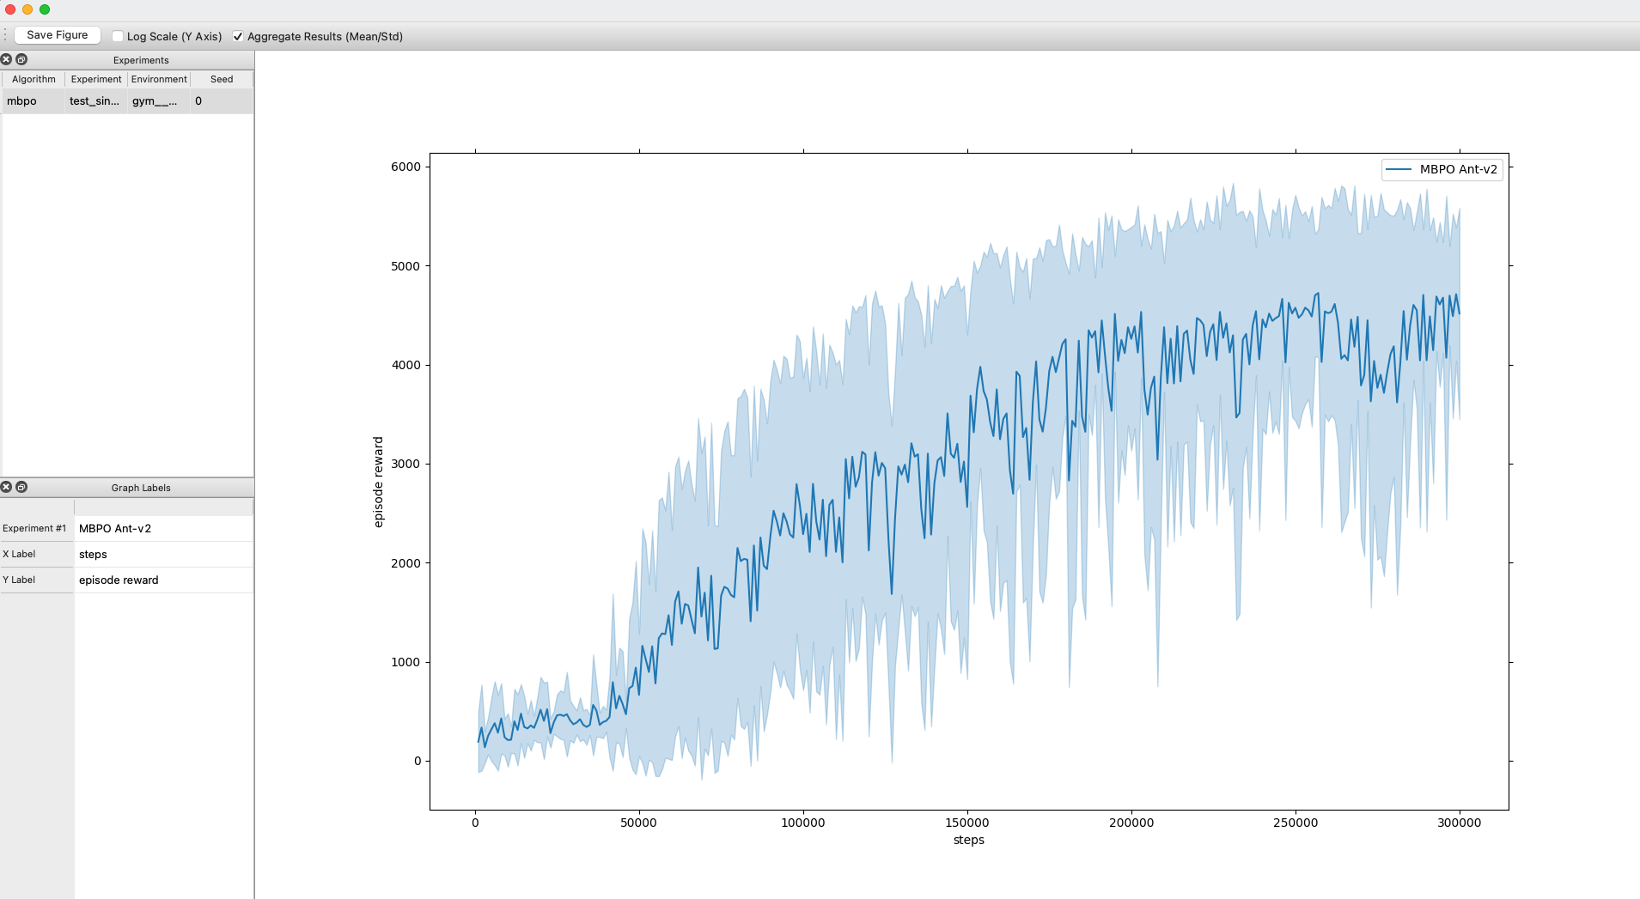1640x899 pixels.
Task: Float the Experiments dock panel
Action: point(22,59)
